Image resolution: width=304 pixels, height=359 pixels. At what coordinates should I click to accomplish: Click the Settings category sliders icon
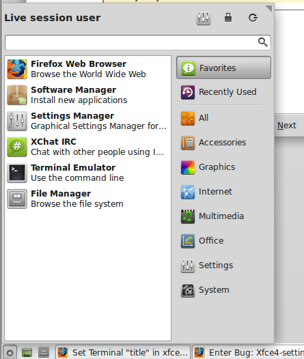tap(188, 265)
